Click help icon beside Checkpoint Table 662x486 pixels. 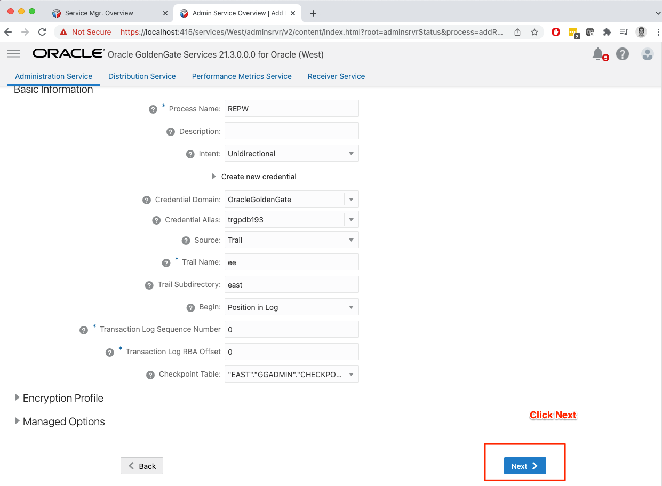150,375
